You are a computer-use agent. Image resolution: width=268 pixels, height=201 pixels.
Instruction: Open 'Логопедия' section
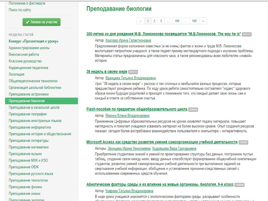16,74
